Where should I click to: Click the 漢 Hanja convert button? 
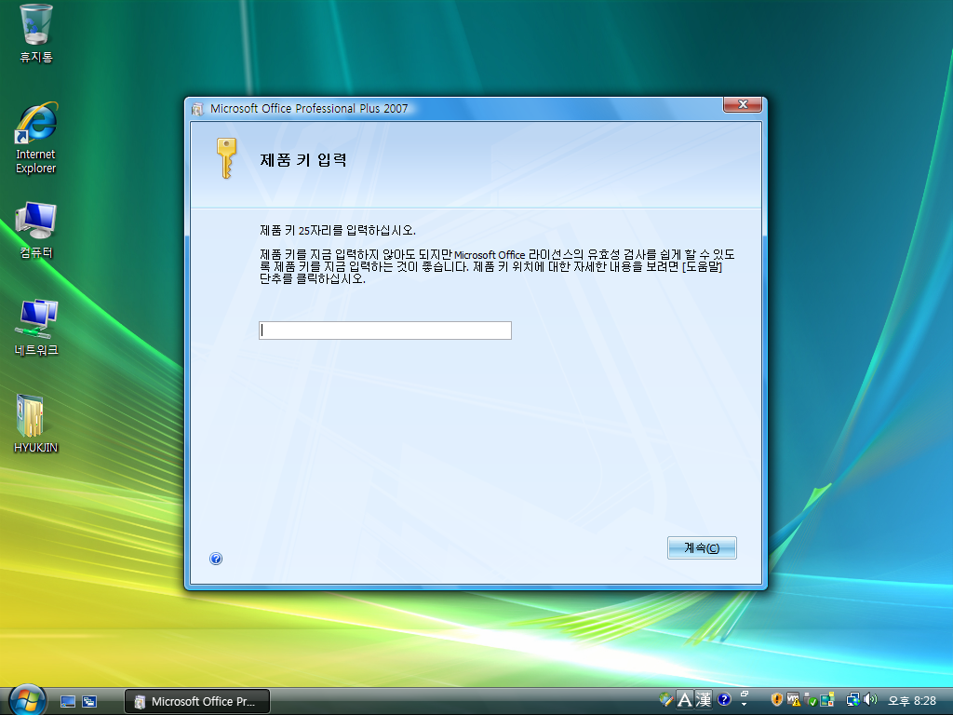tap(704, 700)
